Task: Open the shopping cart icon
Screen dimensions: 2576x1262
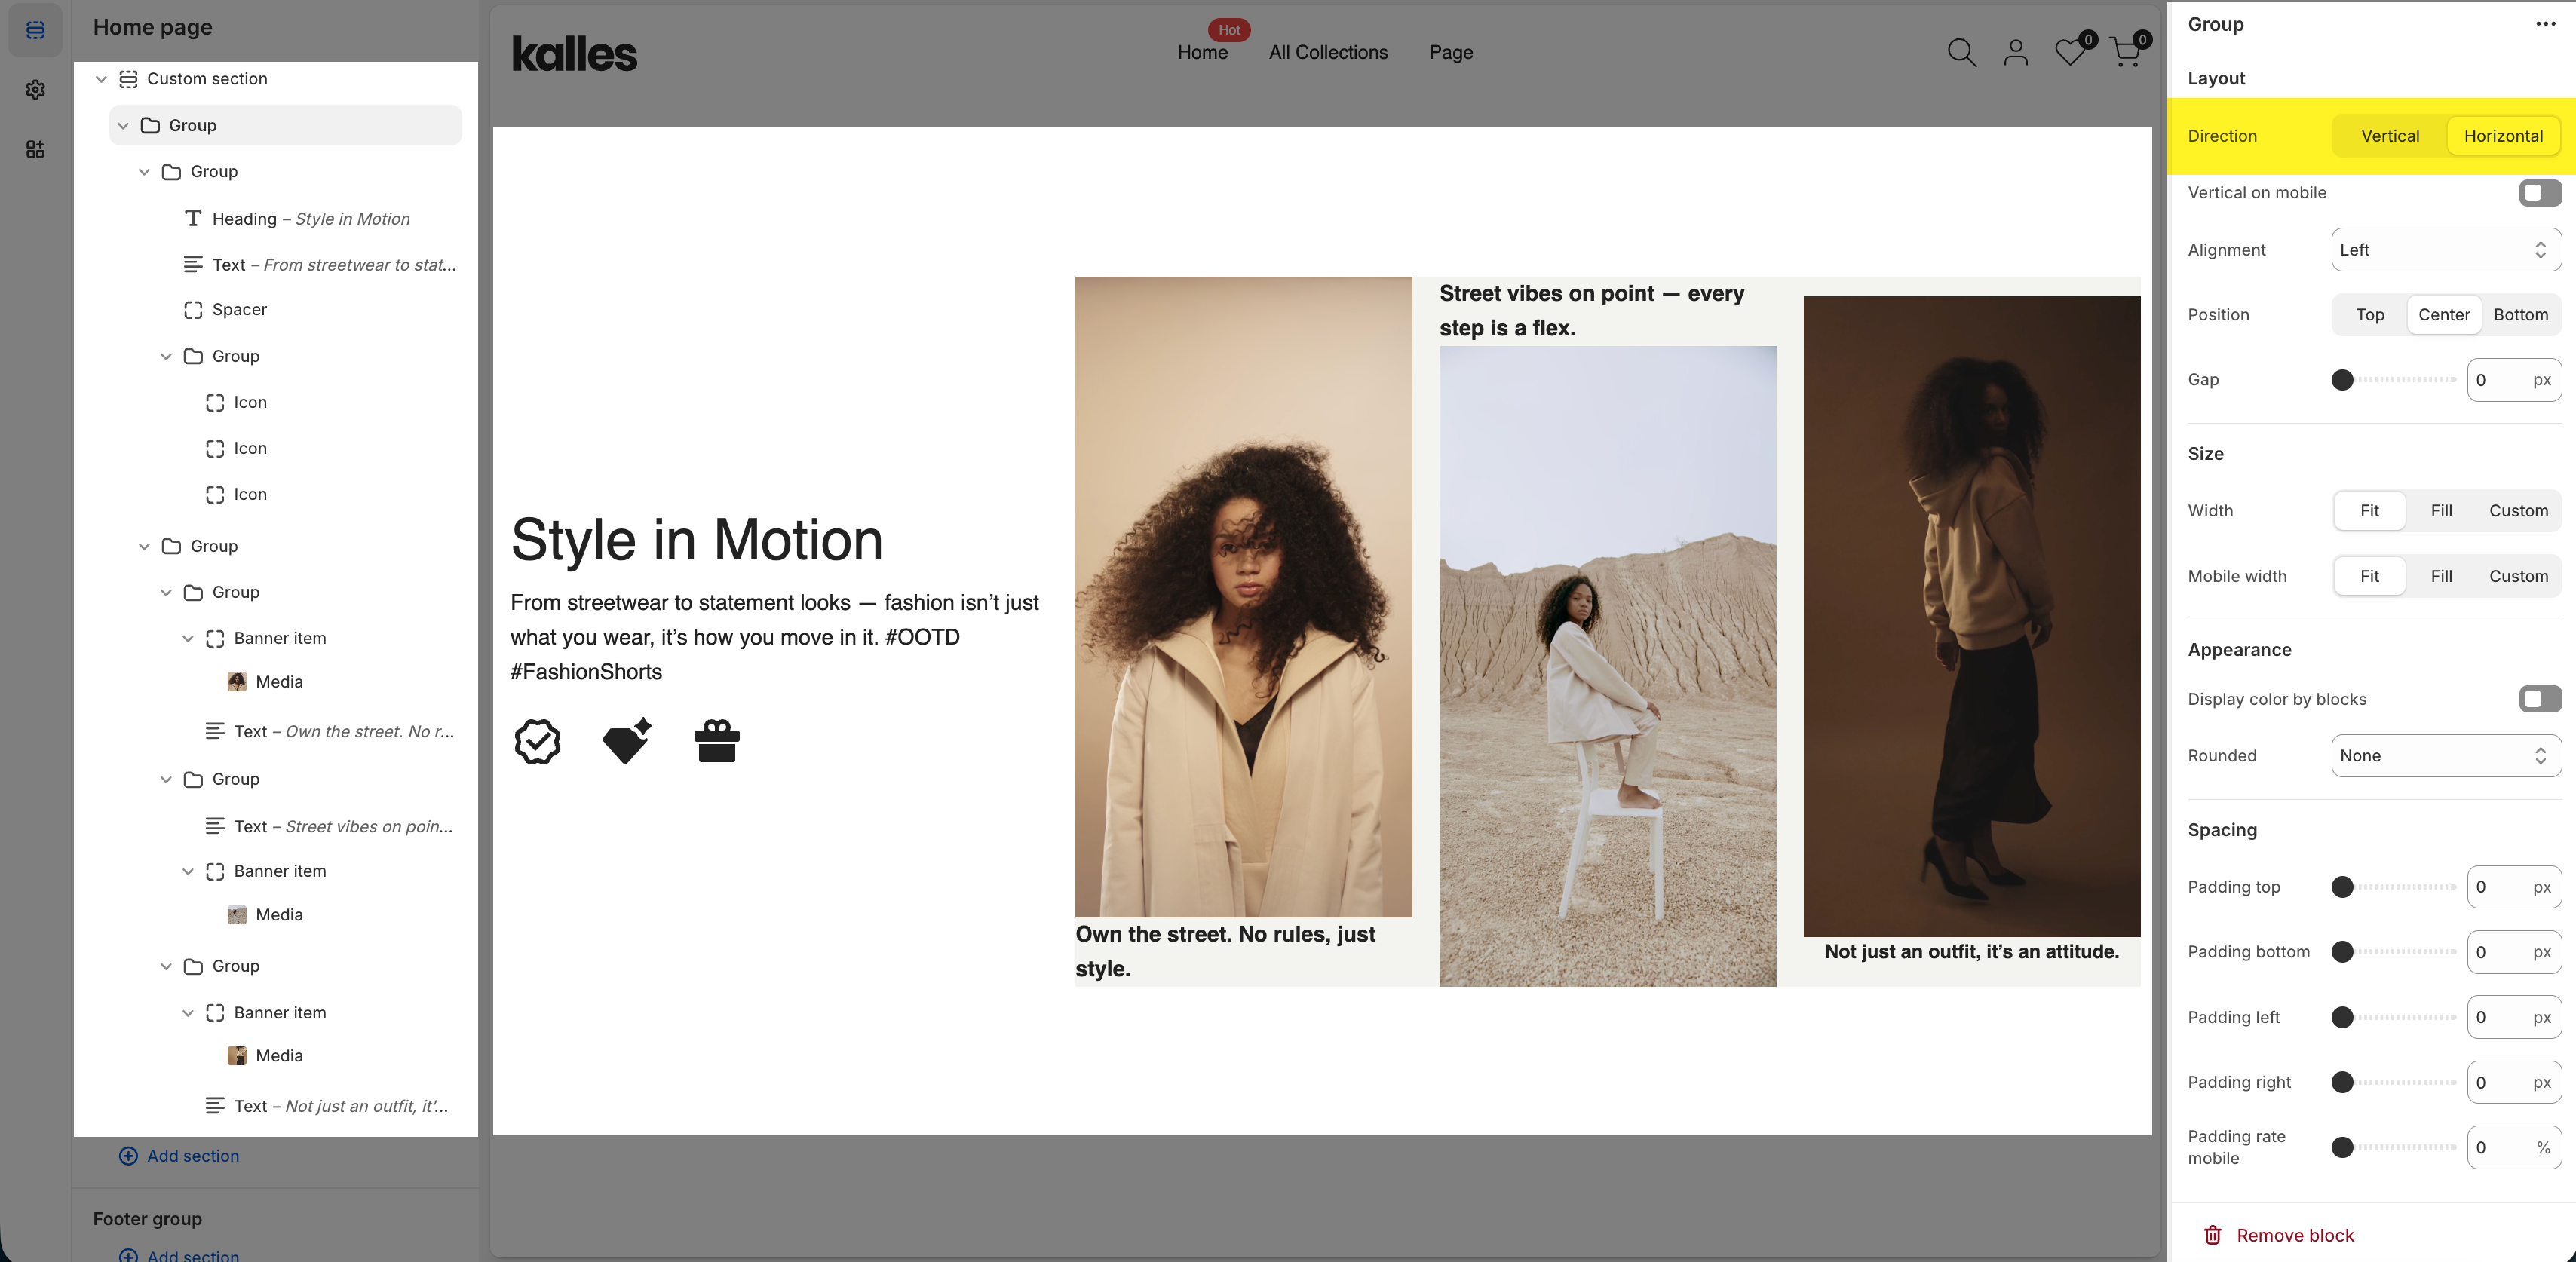Action: click(2125, 52)
